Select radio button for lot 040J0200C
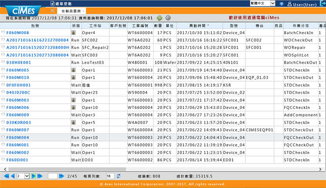Image resolution: width=326 pixels, height=188 pixels. (3, 92)
